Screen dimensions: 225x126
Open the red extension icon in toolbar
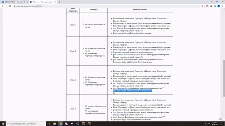click(x=207, y=6)
